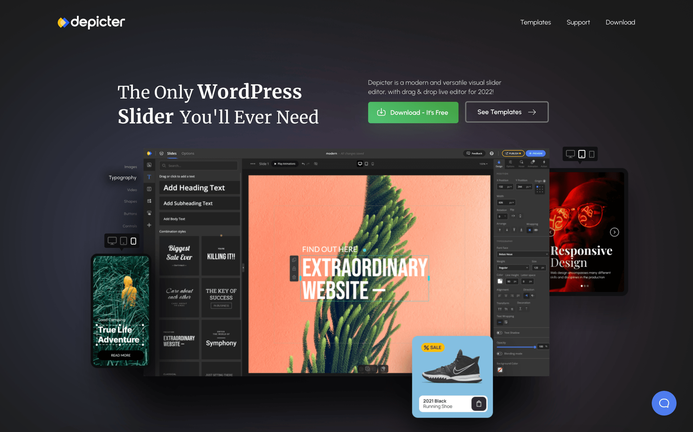Open the Animation tab in the Design panel
This screenshot has height=432, width=693.
pos(533,164)
